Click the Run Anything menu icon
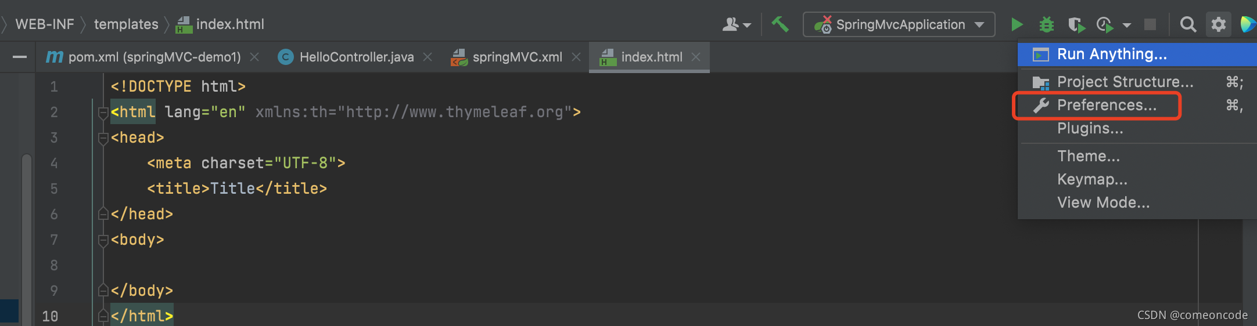Image resolution: width=1257 pixels, height=326 pixels. tap(1040, 55)
